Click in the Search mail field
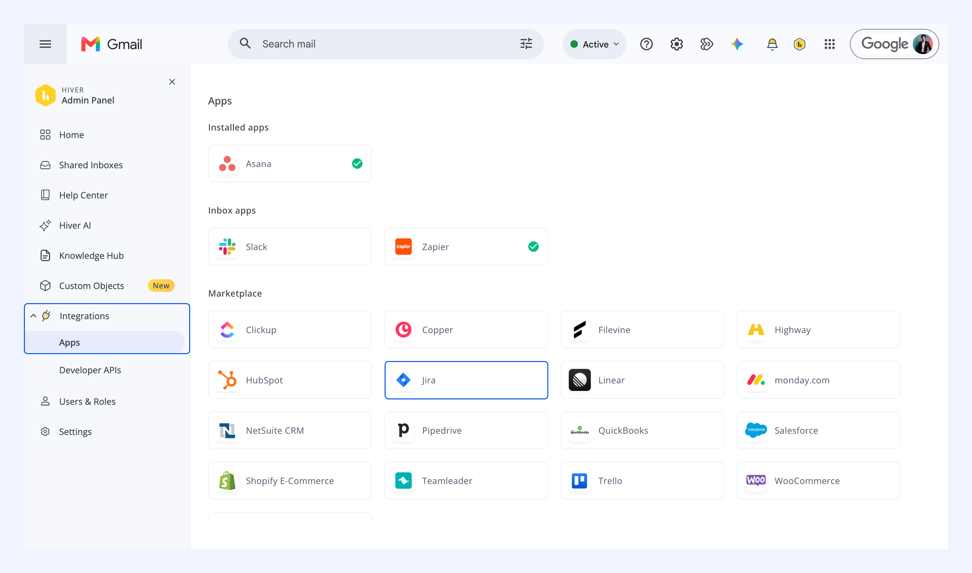 pyautogui.click(x=386, y=44)
